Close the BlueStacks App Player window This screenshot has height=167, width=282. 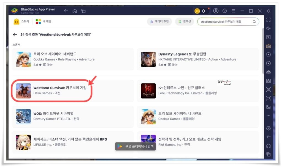260,11
